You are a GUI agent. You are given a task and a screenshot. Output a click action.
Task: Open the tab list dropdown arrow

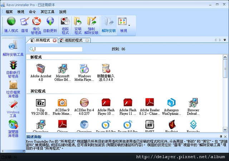click(x=225, y=40)
